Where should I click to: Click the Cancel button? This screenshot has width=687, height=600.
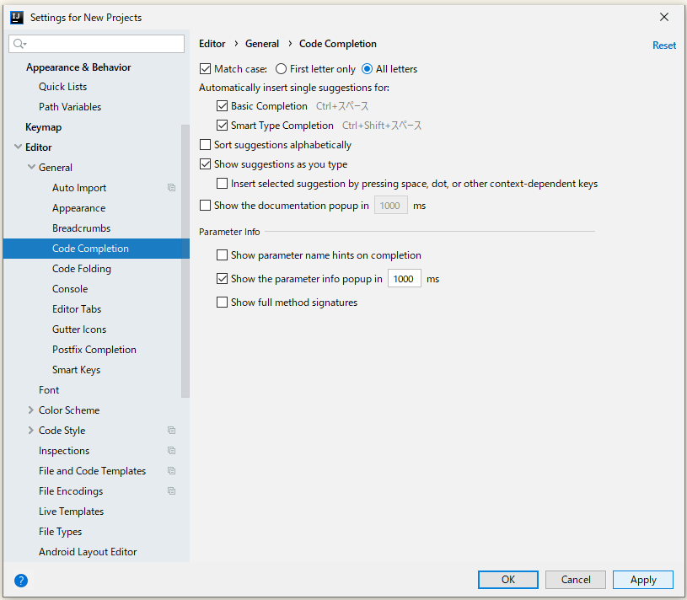click(x=576, y=580)
